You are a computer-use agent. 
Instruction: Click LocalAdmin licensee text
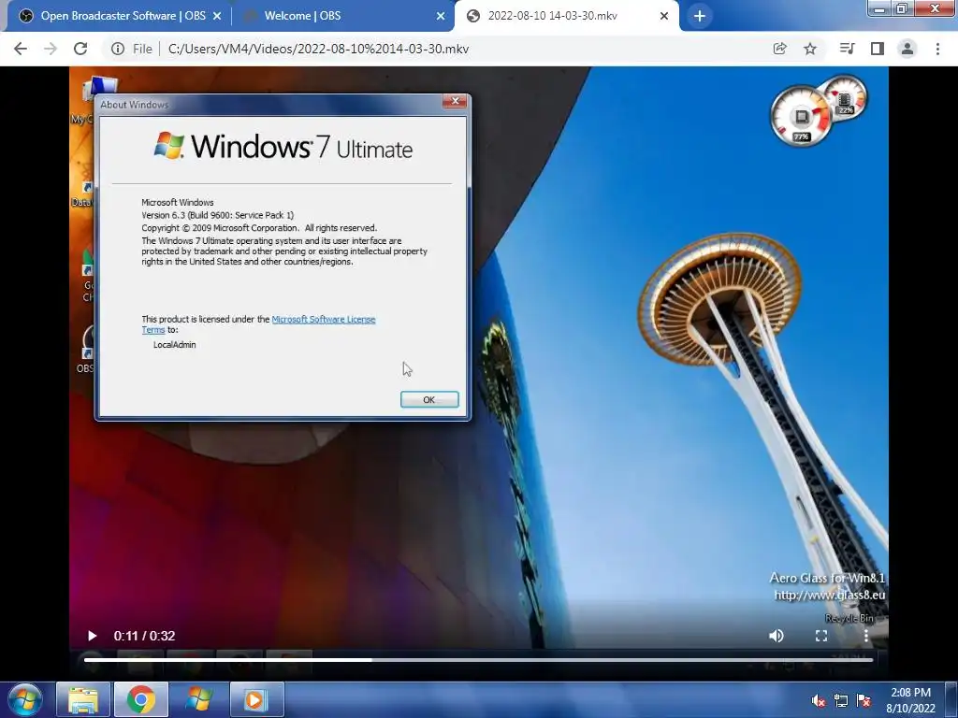click(175, 344)
